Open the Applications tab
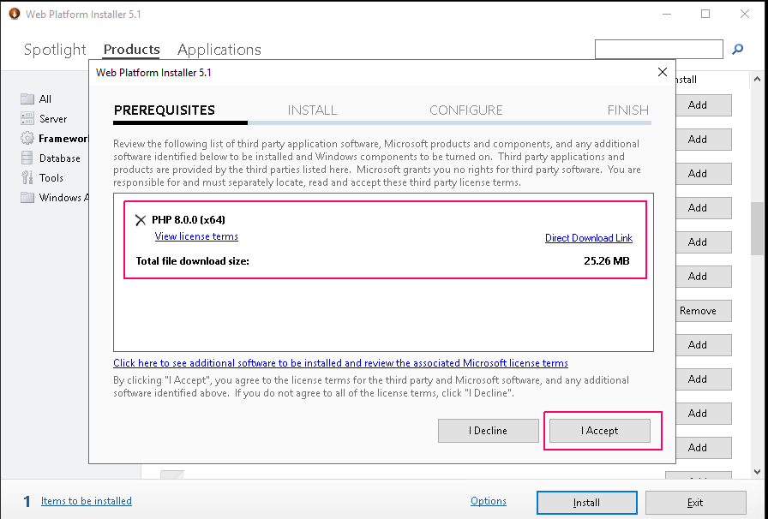This screenshot has width=768, height=519. coord(219,50)
